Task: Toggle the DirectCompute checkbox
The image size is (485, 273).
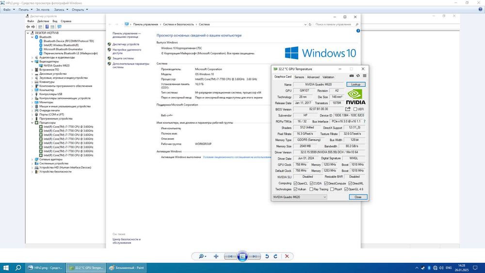Action: pyautogui.click(x=326, y=183)
